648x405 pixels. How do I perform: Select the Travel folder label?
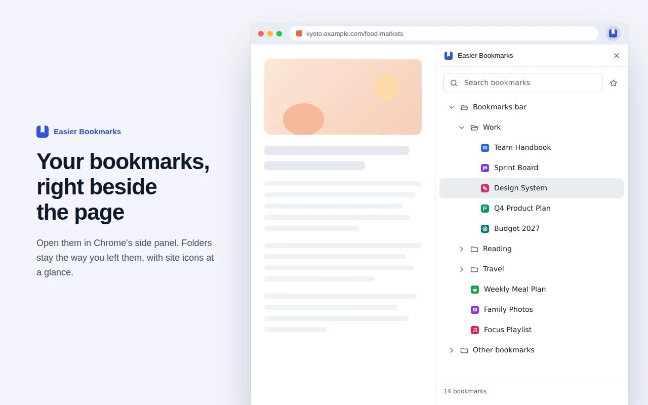tap(493, 269)
